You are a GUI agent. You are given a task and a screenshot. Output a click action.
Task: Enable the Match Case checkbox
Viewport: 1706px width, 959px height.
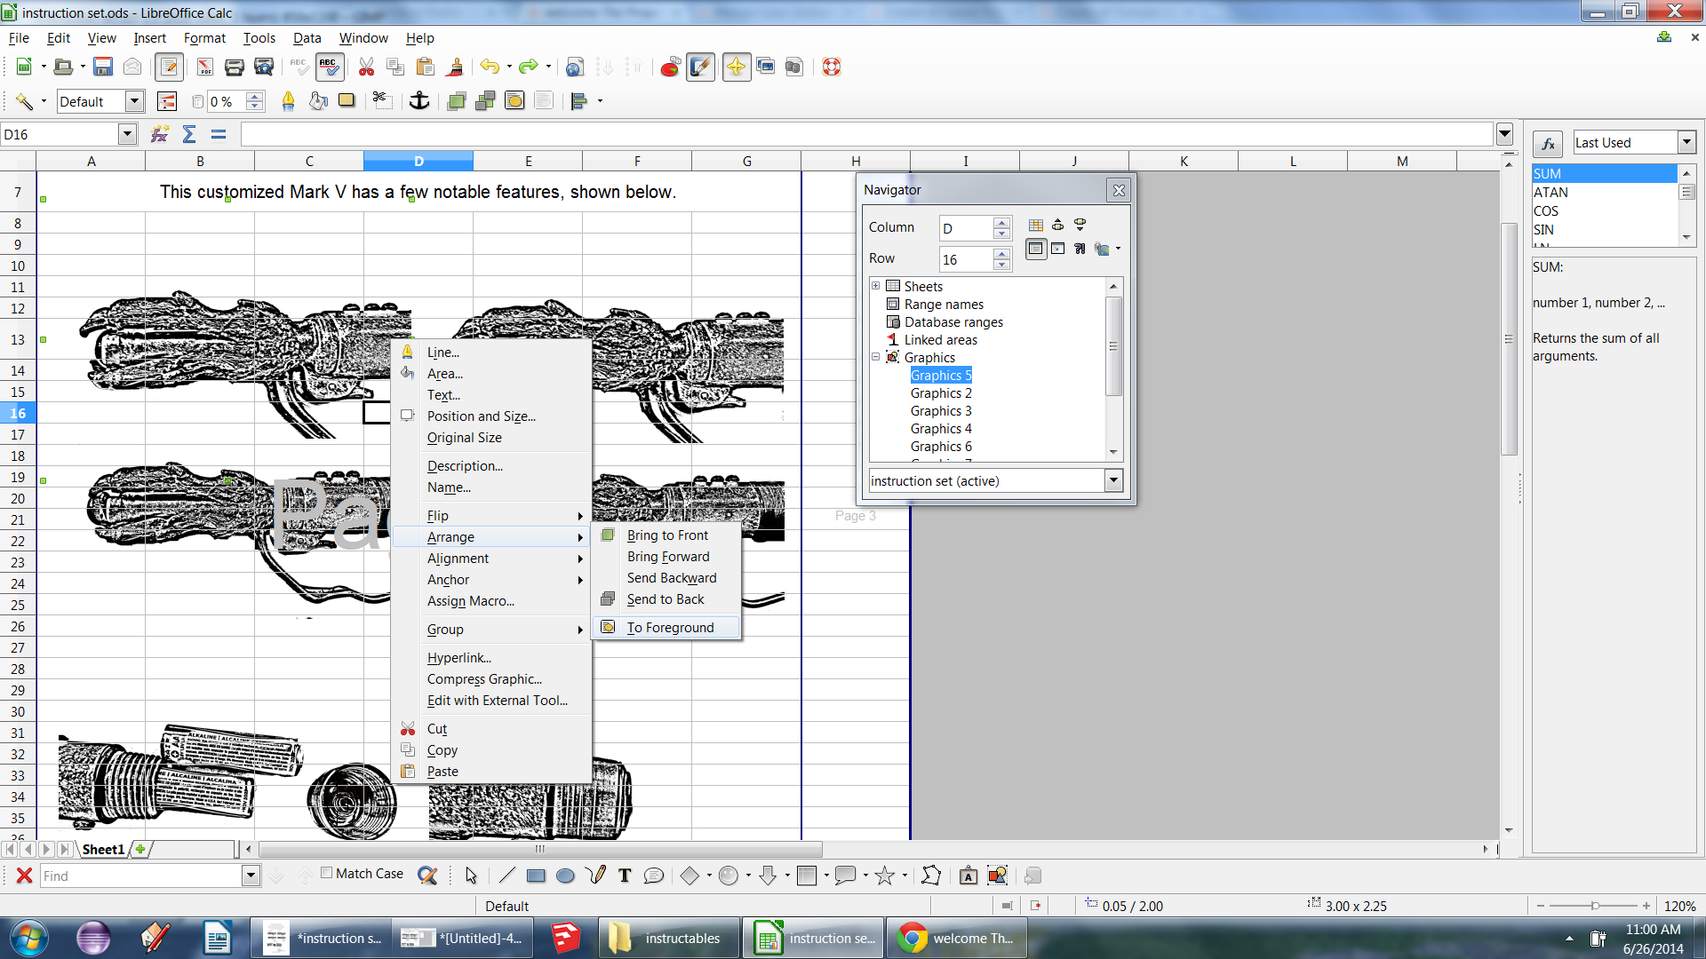pyautogui.click(x=327, y=873)
